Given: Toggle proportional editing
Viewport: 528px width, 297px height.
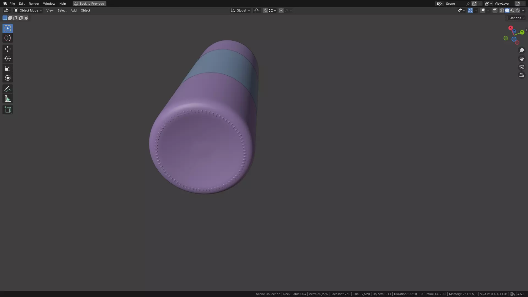Looking at the screenshot, I should pos(281,10).
